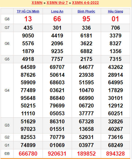The width and height of the screenshot is (132, 159).
Task: Select the ĐB row label
Action: point(7,154)
